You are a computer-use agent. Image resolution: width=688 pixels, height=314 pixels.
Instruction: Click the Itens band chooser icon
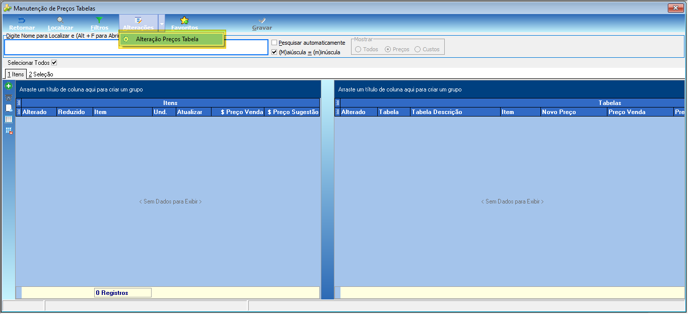coord(19,103)
